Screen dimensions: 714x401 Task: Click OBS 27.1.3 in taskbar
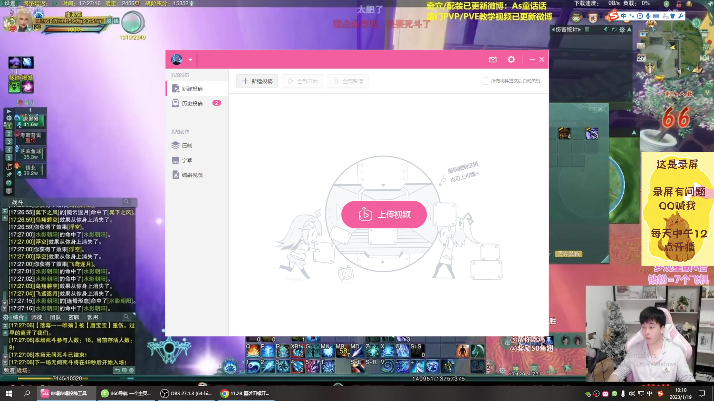(x=186, y=393)
